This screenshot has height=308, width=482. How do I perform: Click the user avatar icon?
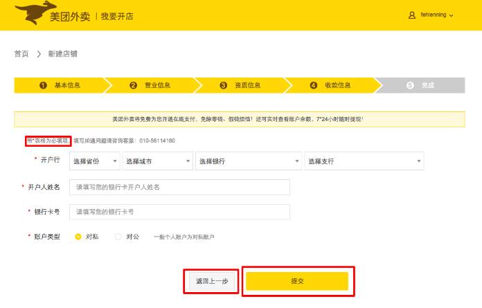(411, 15)
